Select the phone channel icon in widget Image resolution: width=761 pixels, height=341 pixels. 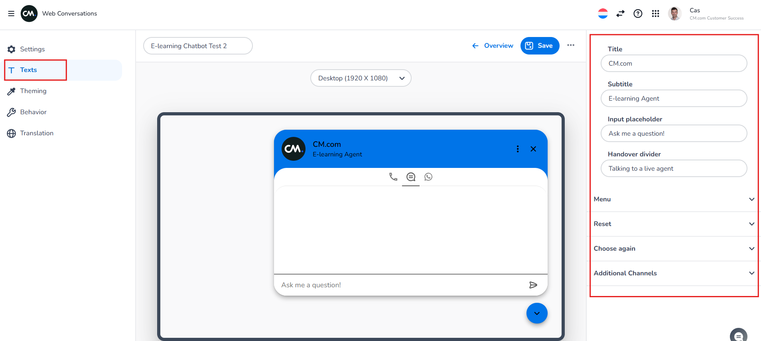point(393,177)
